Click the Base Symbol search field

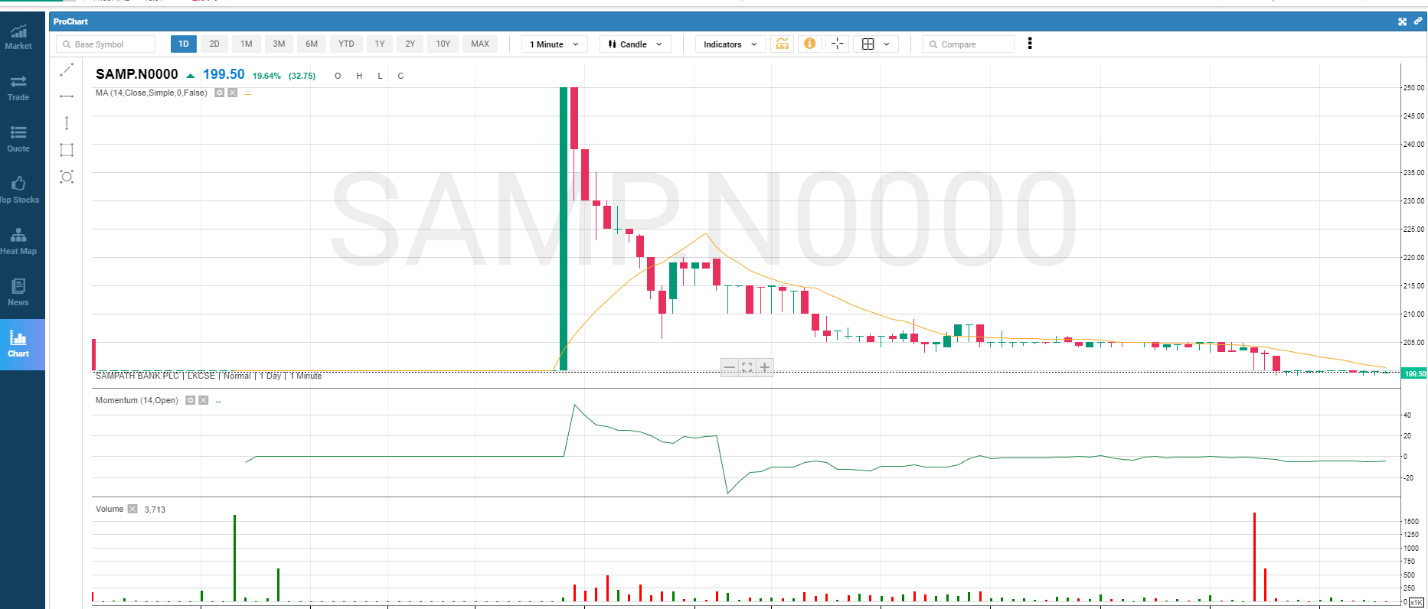(x=106, y=44)
